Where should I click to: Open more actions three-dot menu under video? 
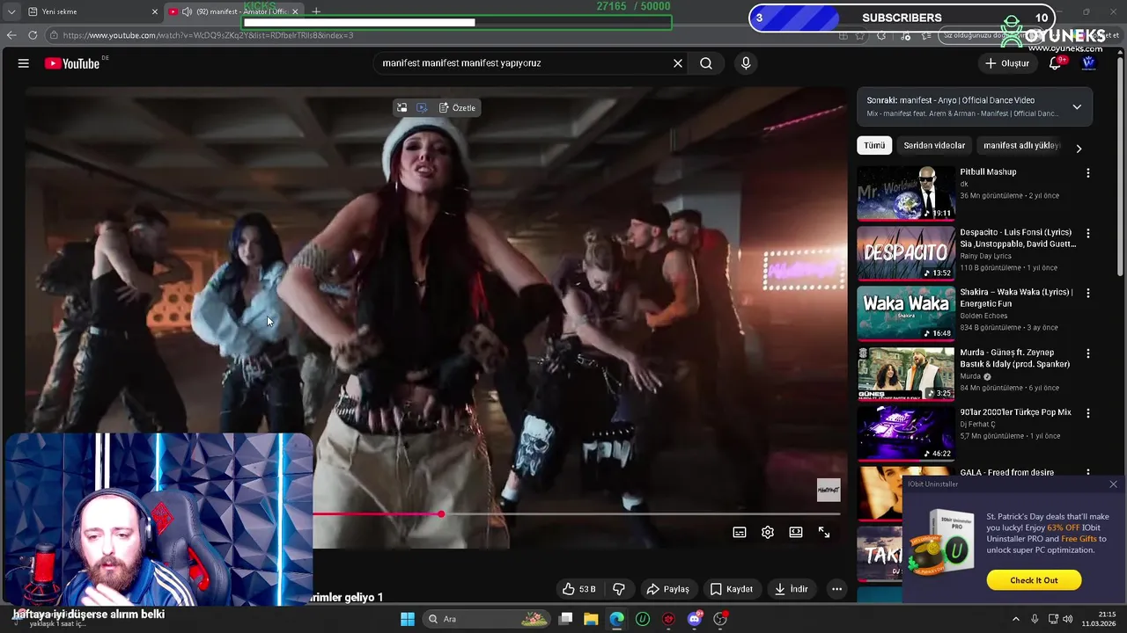click(837, 589)
